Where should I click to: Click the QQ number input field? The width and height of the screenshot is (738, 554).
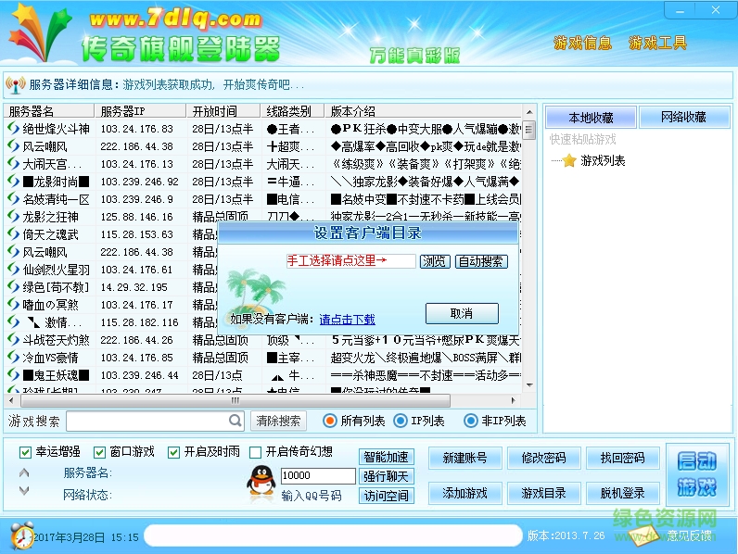click(317, 475)
